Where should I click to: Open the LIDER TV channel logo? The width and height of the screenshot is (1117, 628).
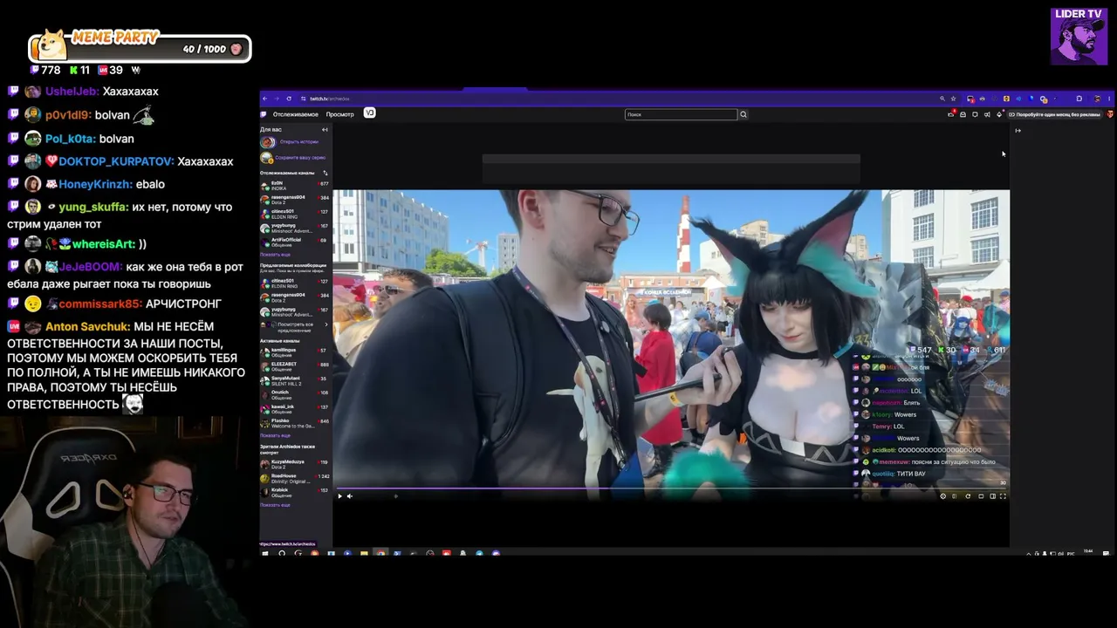1079,37
